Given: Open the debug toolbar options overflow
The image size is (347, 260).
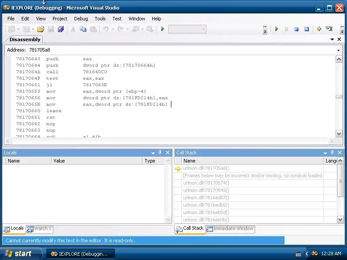Looking at the screenshot, I should [x=342, y=29].
